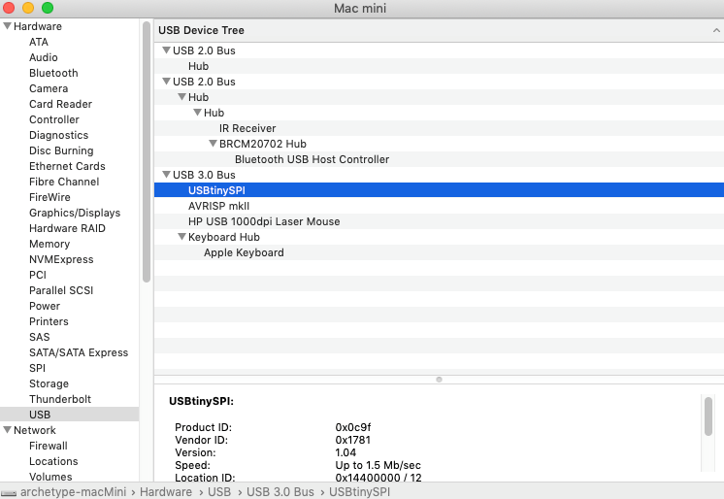Click USBtinySPI in the path bar

click(359, 492)
